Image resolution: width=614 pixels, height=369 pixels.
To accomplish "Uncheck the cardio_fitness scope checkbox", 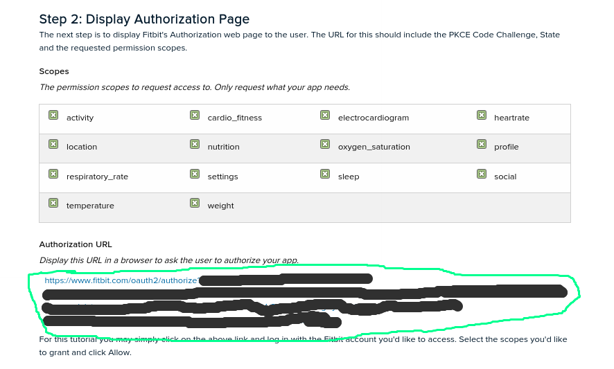I will click(195, 115).
